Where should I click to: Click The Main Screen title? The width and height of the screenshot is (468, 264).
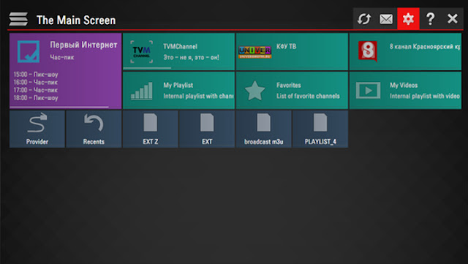click(76, 20)
